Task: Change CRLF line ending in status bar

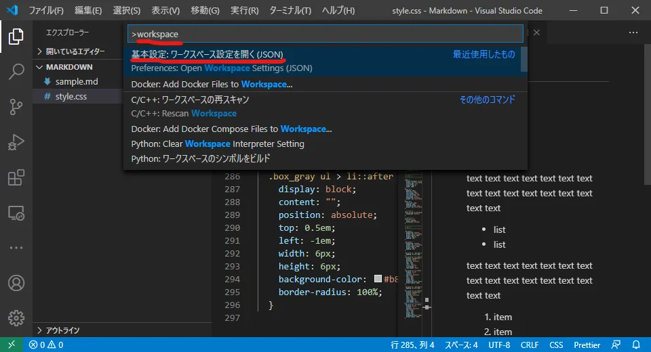Action: [x=530, y=345]
